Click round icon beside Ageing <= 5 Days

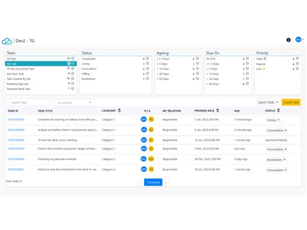pyautogui.click(x=197, y=58)
